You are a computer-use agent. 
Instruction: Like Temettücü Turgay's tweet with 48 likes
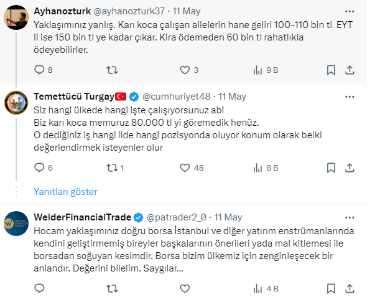184,168
